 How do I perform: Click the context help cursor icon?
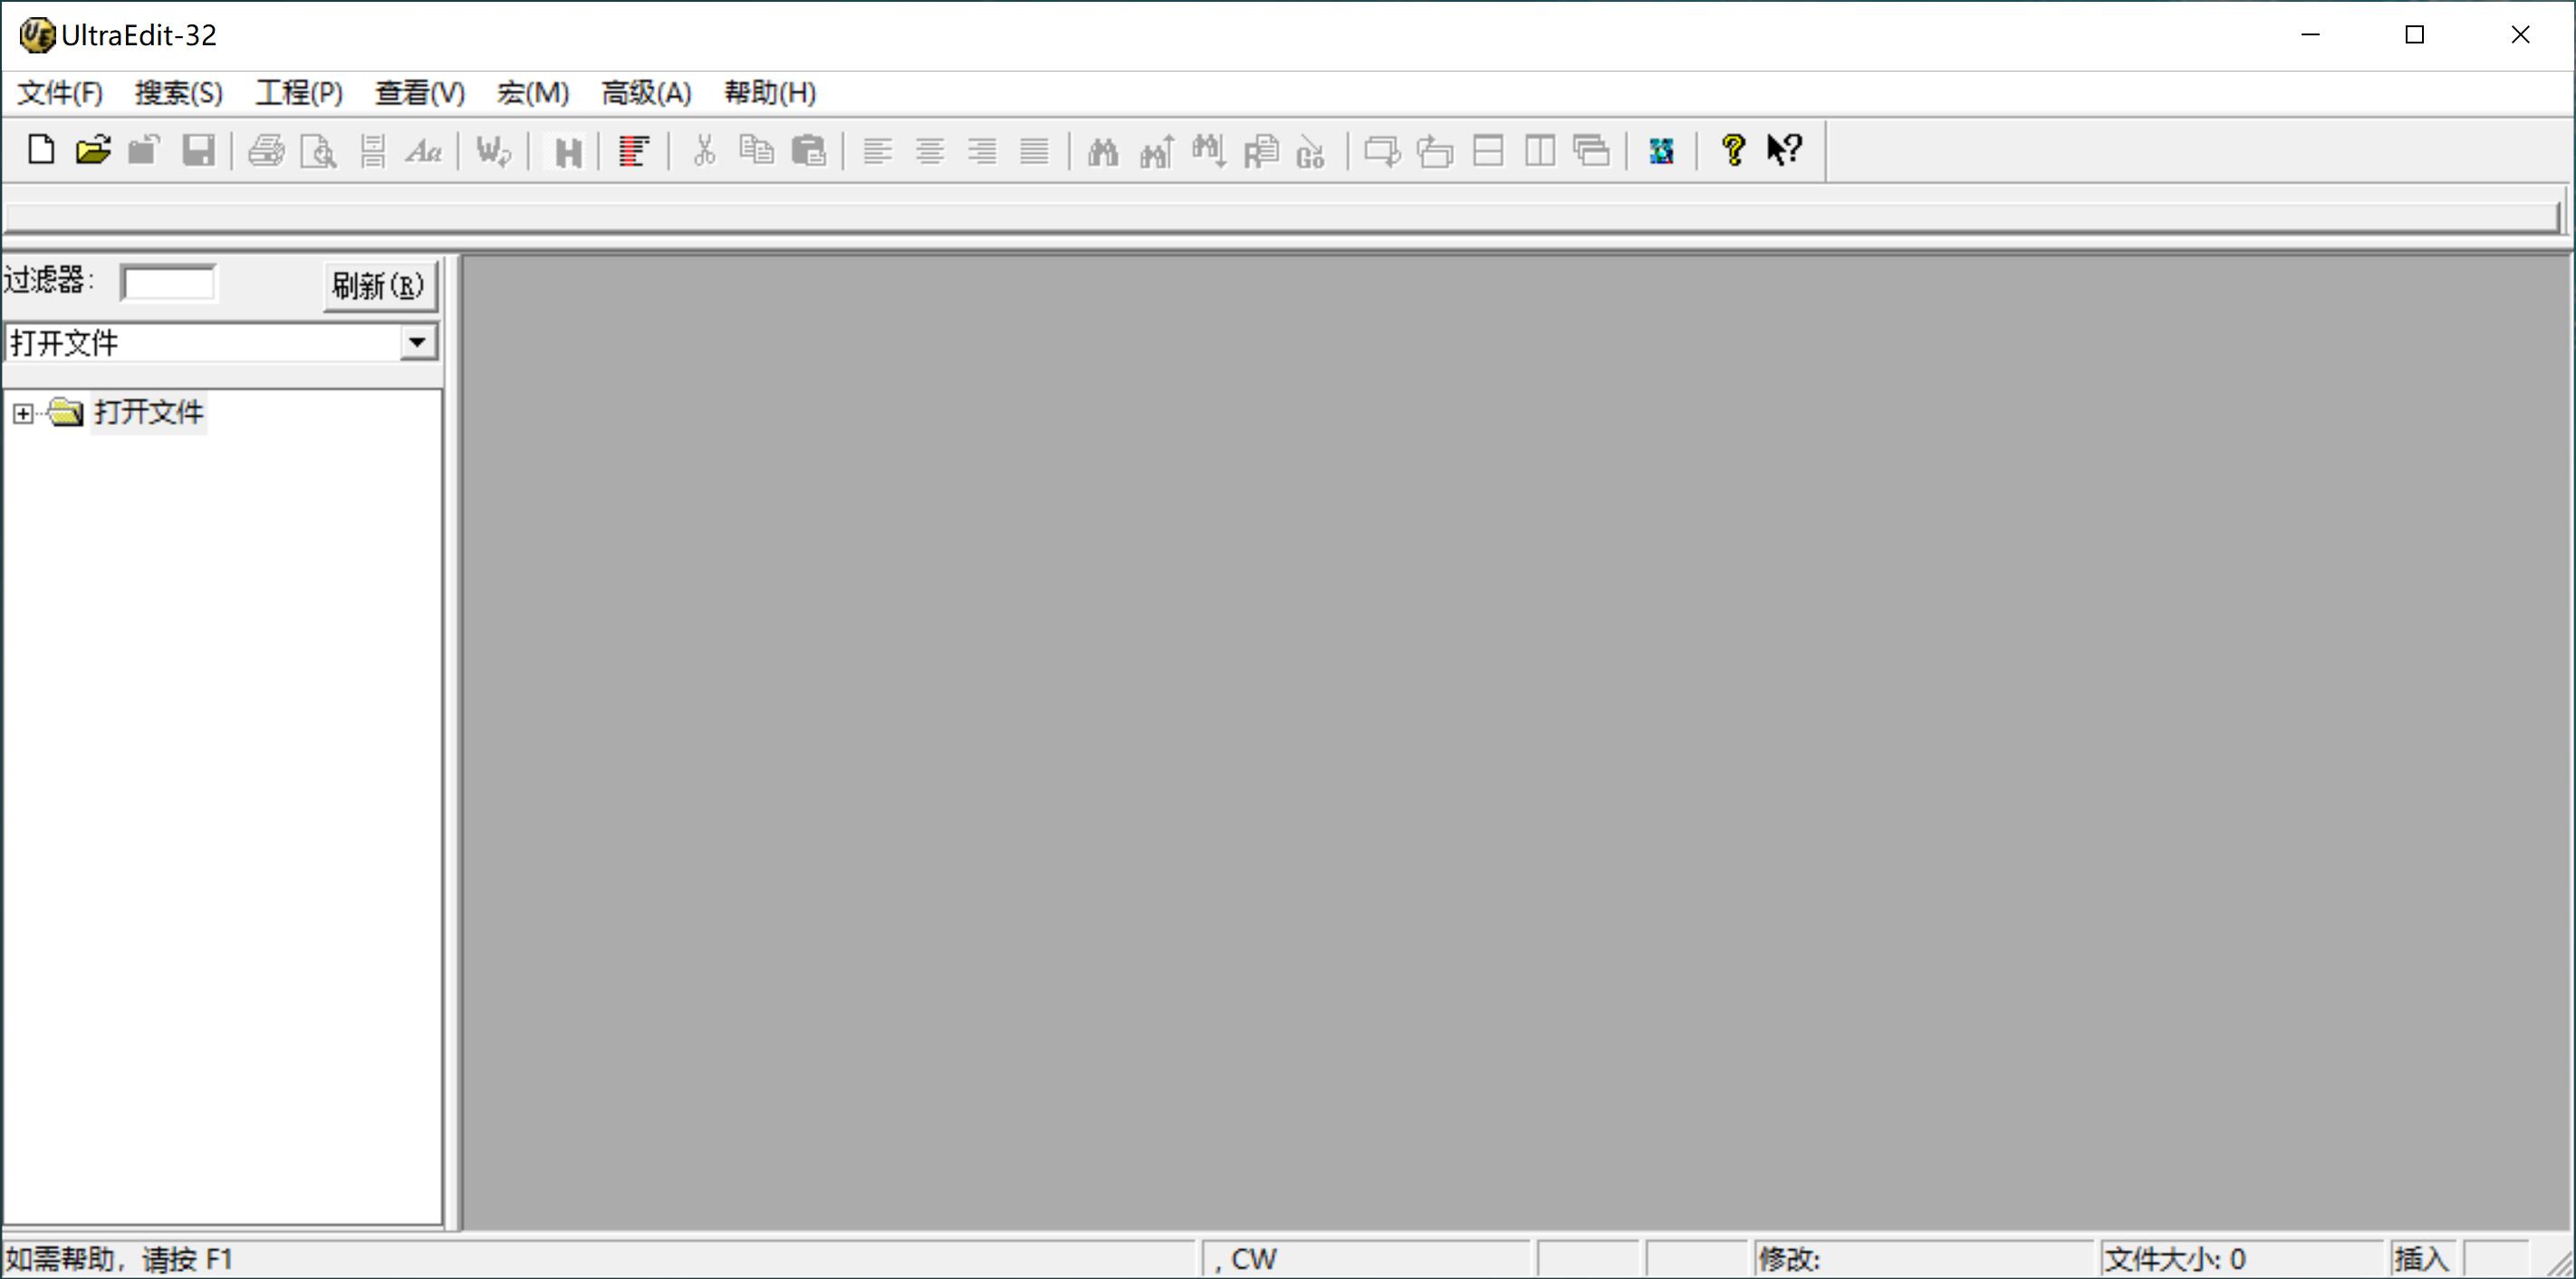pyautogui.click(x=1785, y=150)
